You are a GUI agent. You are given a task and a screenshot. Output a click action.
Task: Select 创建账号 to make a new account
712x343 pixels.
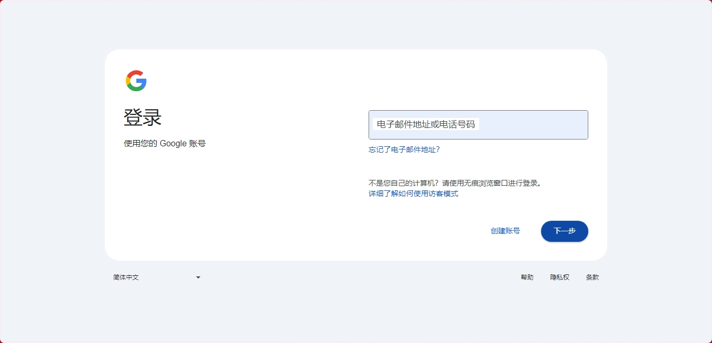tap(505, 231)
